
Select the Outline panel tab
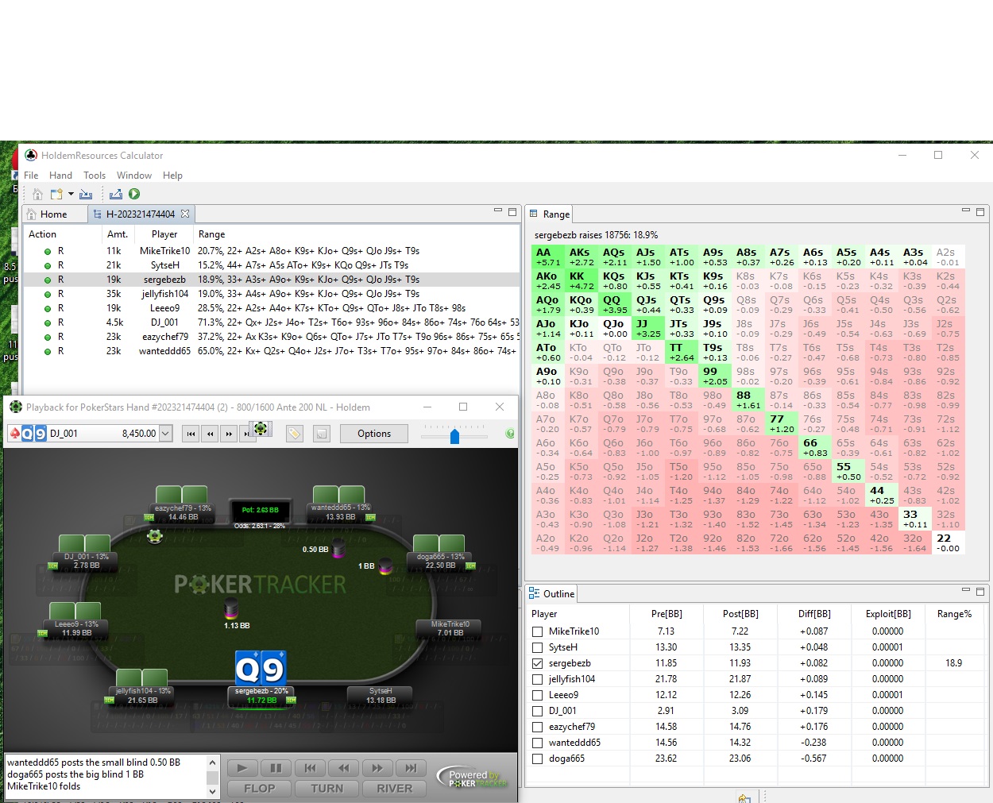pos(551,594)
